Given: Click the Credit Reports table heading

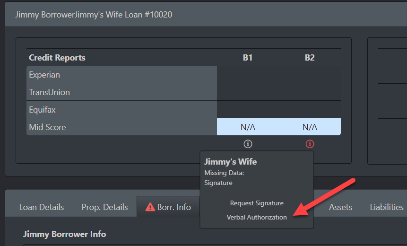Looking at the screenshot, I should 57,58.
